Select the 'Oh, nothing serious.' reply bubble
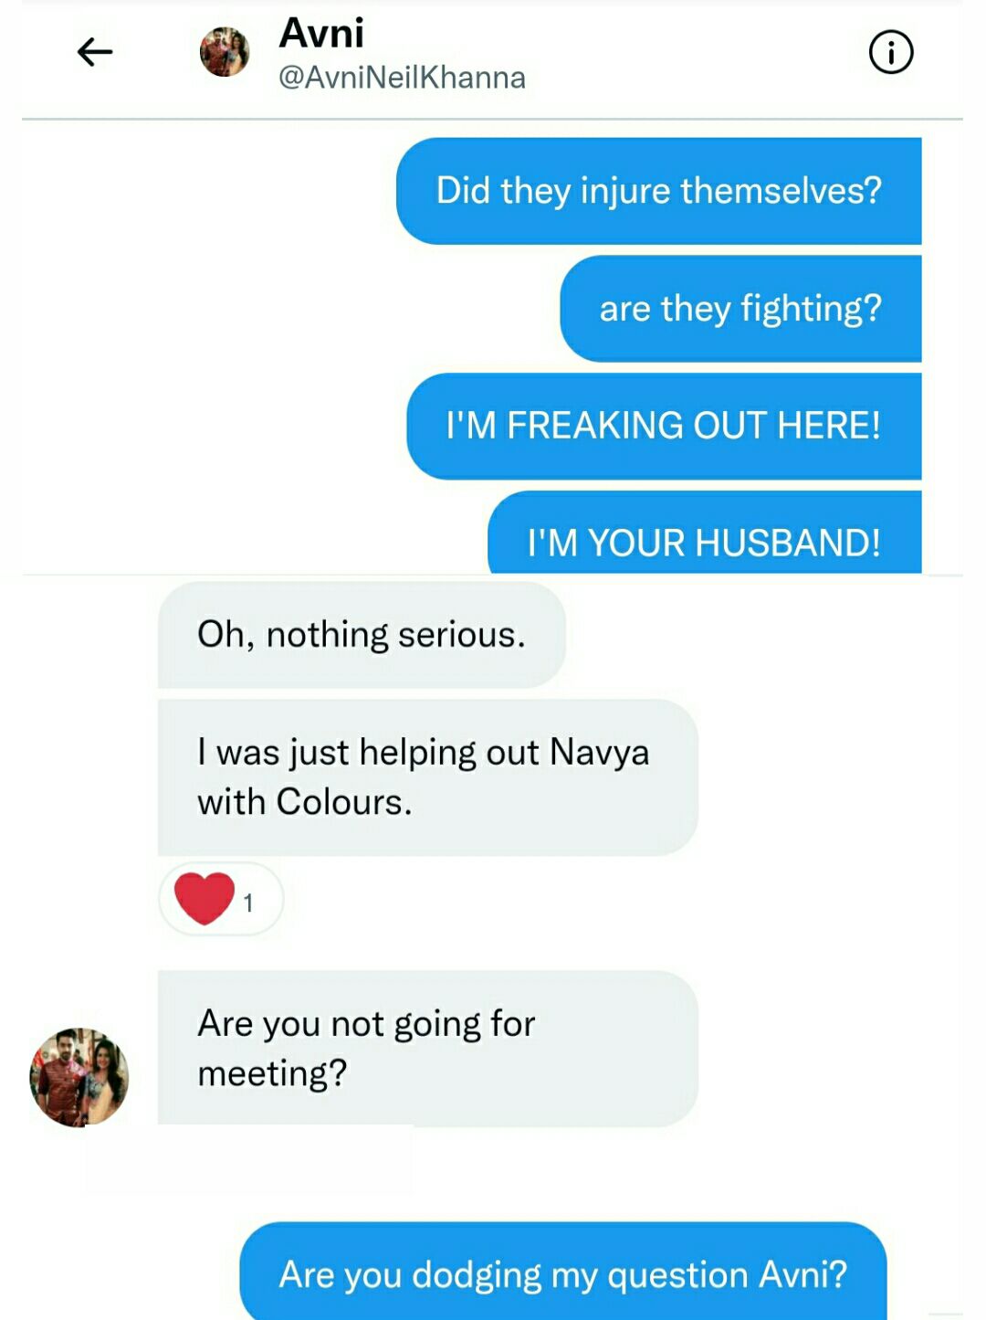The image size is (986, 1320). (362, 635)
